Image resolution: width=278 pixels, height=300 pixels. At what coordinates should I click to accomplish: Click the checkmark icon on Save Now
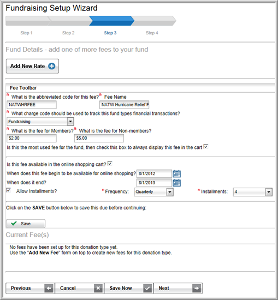point(147,288)
